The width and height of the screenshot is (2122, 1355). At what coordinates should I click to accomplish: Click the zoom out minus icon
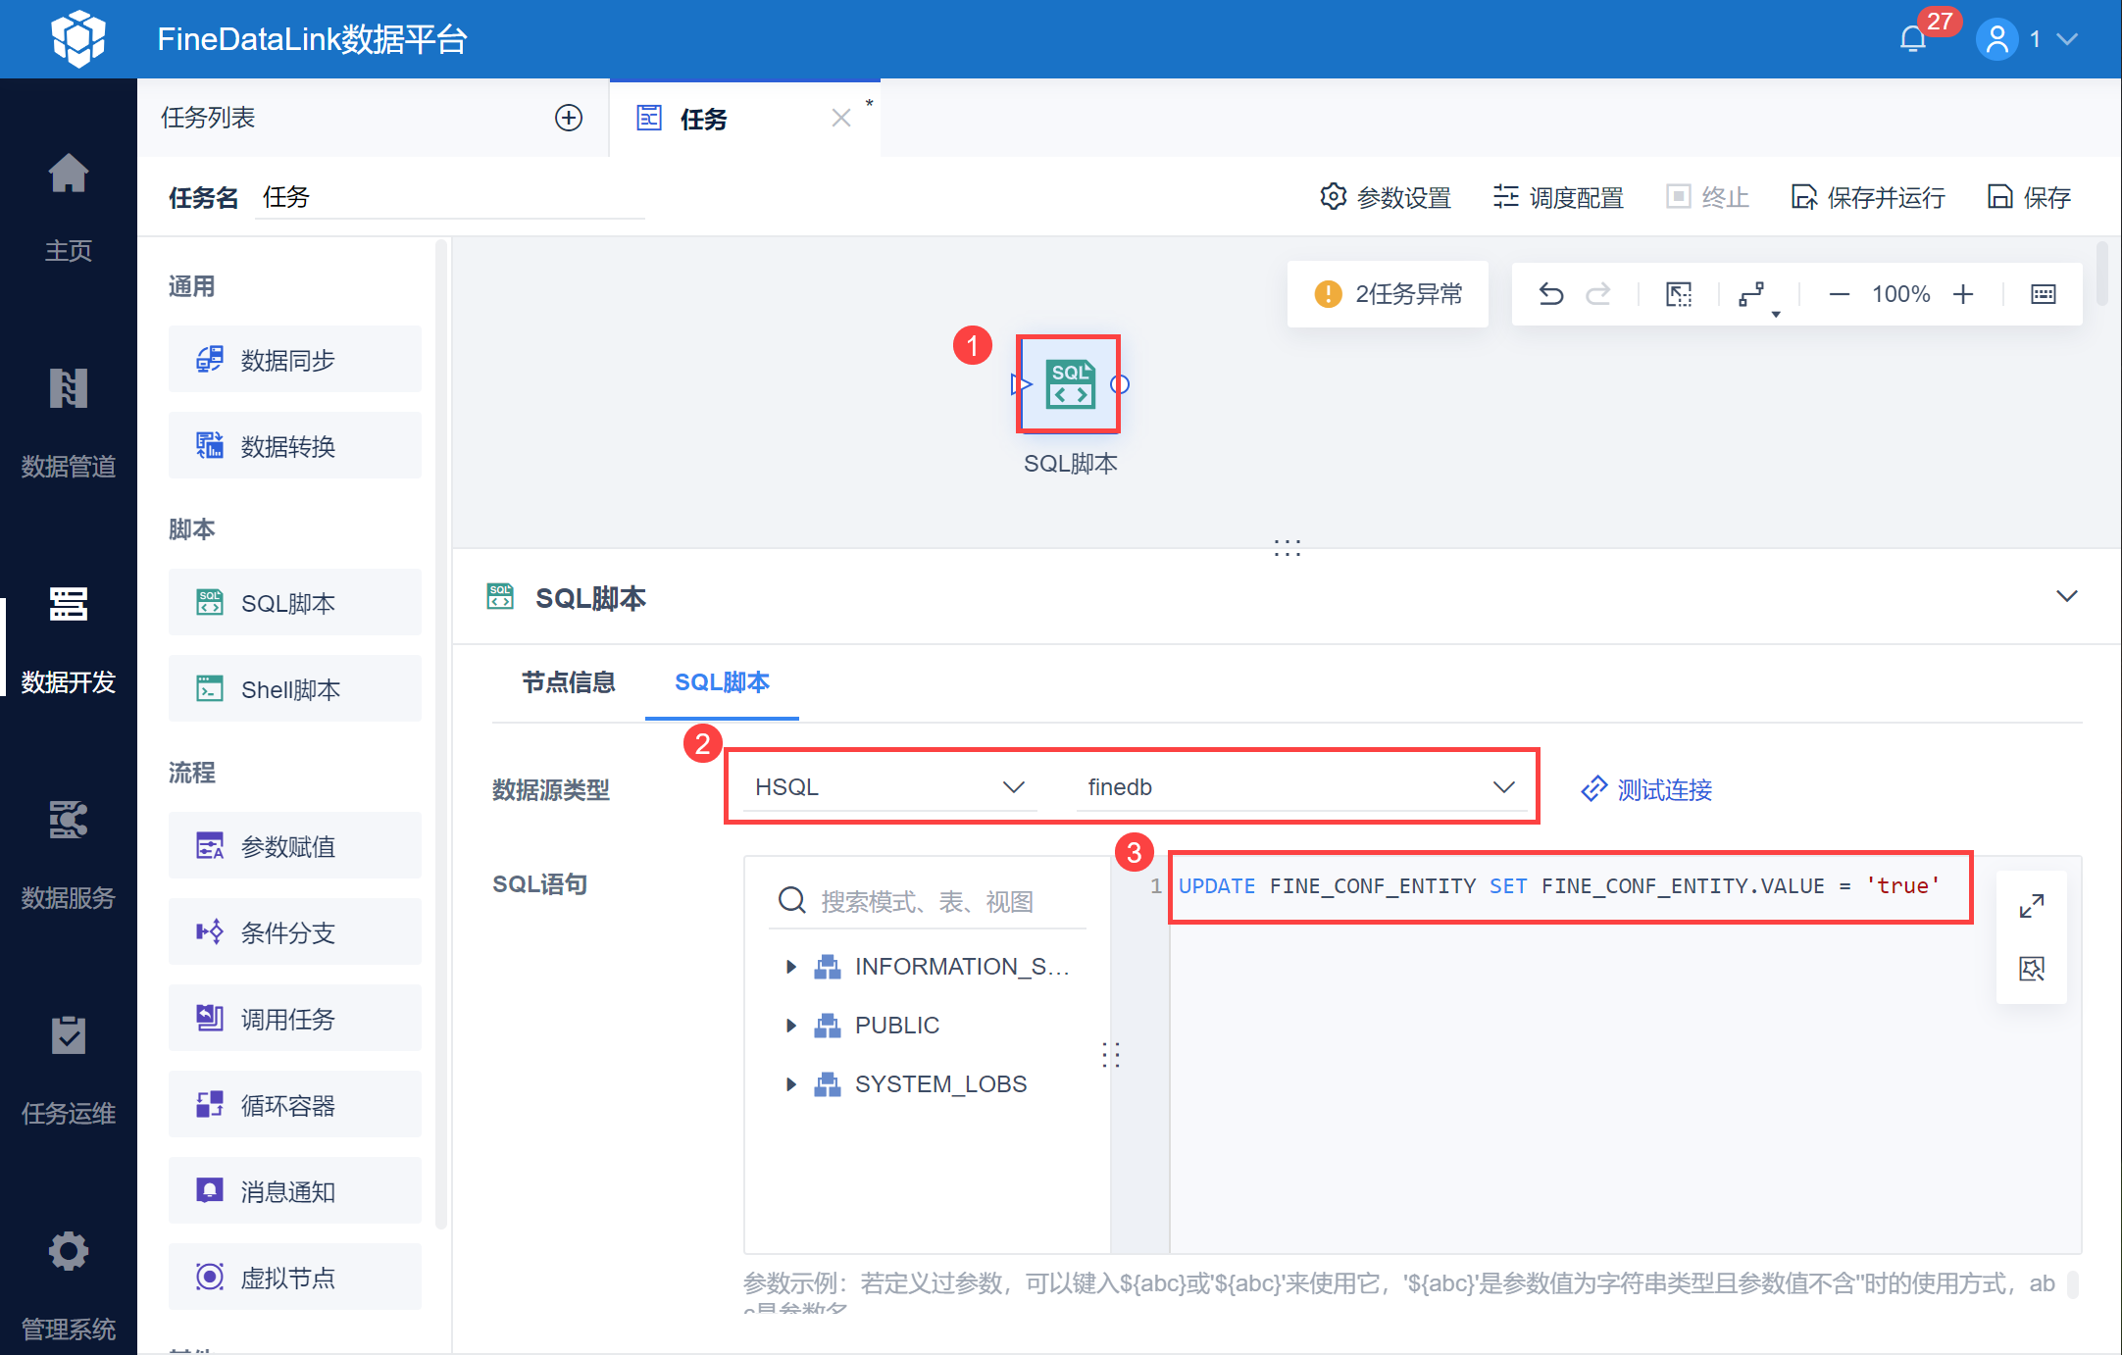coord(1840,294)
